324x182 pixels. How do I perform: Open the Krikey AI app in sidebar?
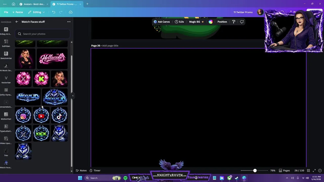click(x=6, y=31)
